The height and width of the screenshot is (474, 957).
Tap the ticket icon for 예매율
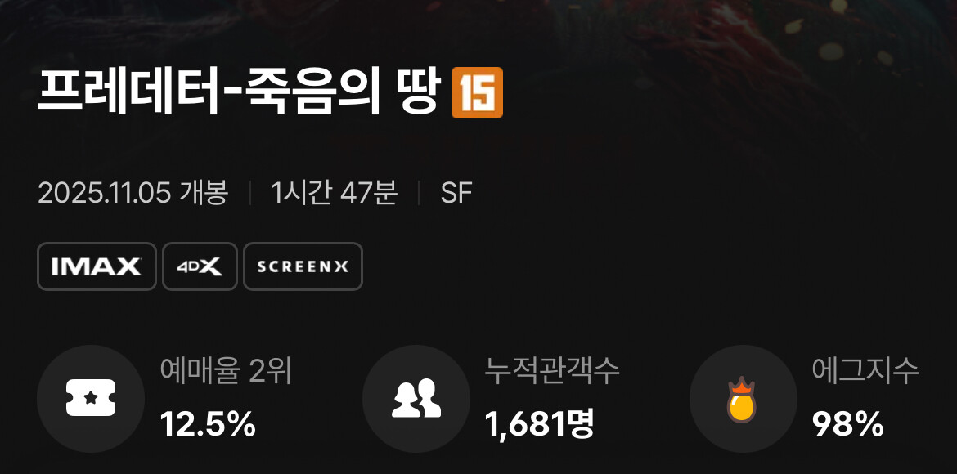91,398
